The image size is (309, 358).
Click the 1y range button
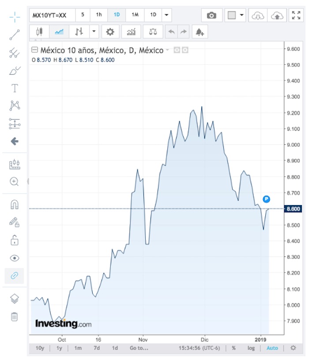[59, 348]
